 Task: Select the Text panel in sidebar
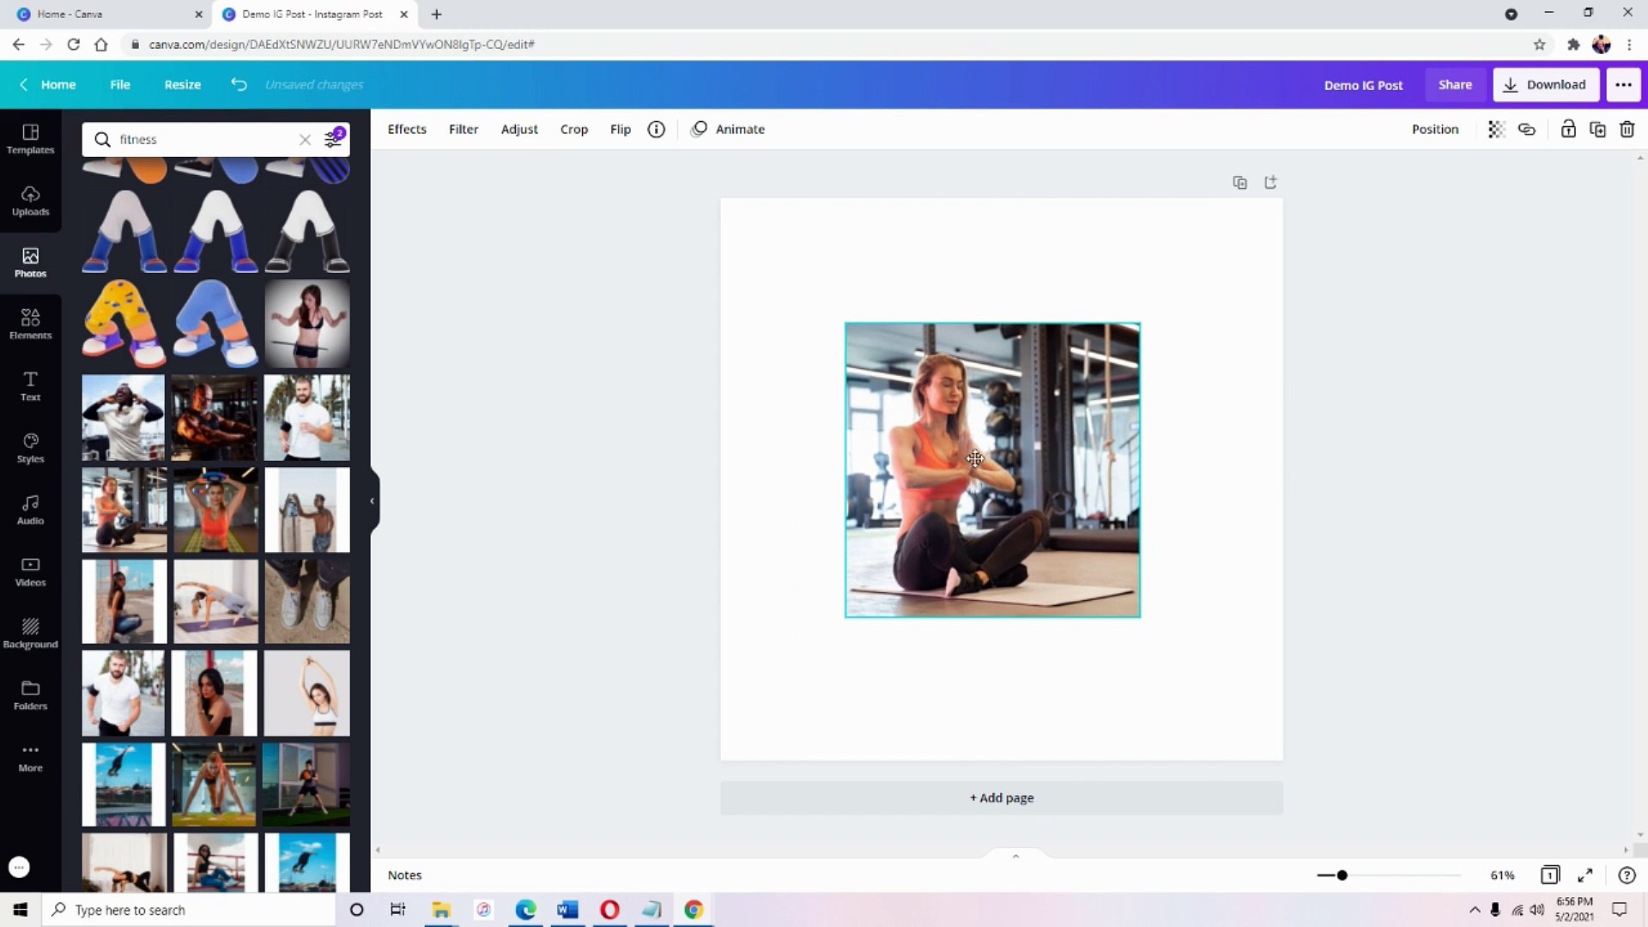coord(30,386)
